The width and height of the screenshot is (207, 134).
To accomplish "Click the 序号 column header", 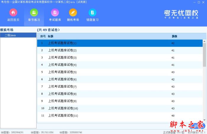I will (43, 36).
